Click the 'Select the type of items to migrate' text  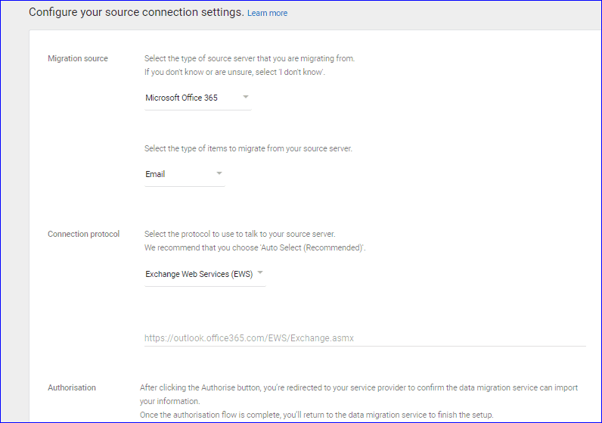(248, 148)
